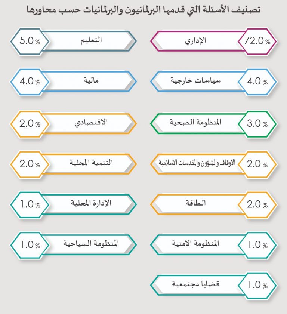
Task: Select the الإدارة المحلية label
Action: pos(91,204)
